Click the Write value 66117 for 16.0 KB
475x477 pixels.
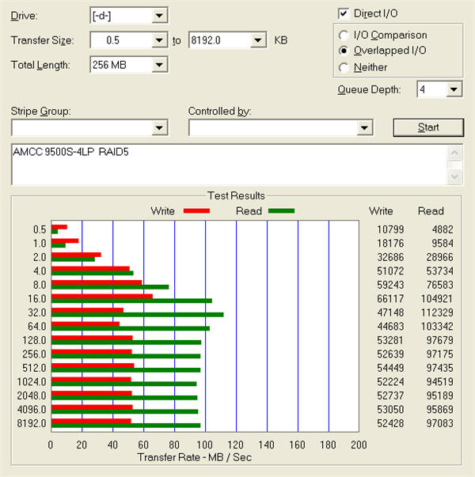click(x=390, y=299)
